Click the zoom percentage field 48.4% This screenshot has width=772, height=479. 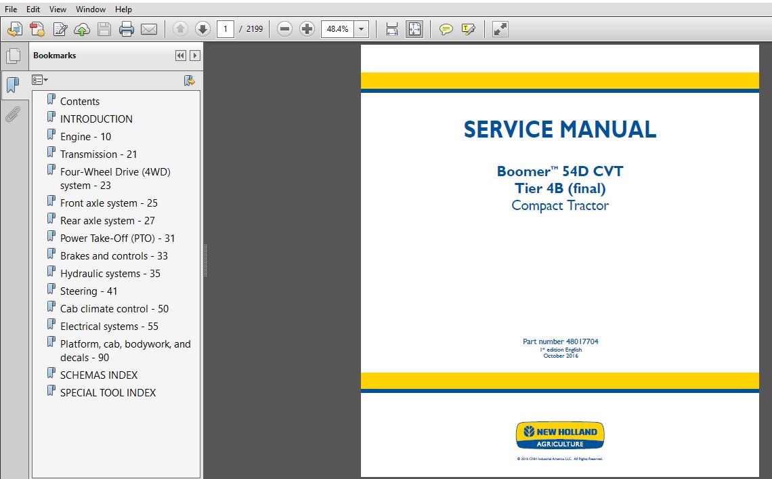[x=337, y=29]
